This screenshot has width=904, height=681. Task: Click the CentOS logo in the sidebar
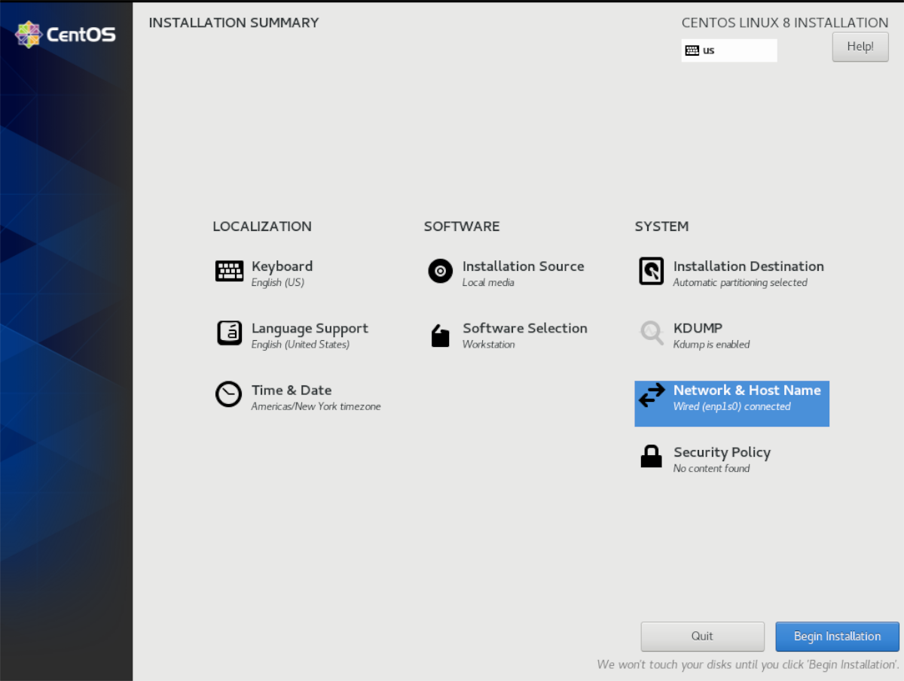tap(65, 34)
